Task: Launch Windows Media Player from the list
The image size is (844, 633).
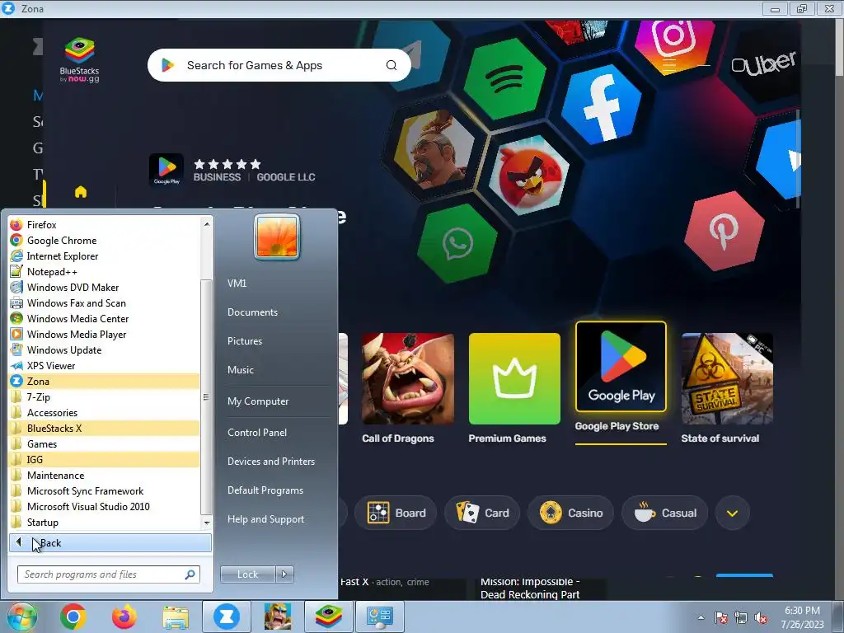Action: [x=104, y=335]
